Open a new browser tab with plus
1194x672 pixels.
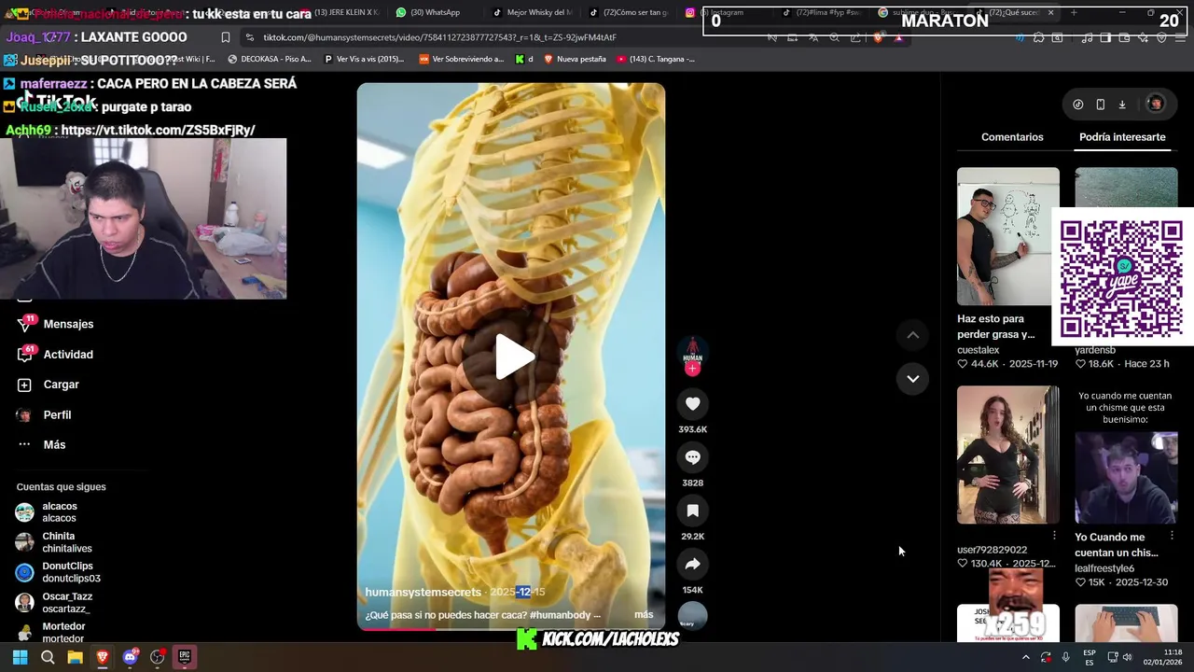click(x=1074, y=12)
